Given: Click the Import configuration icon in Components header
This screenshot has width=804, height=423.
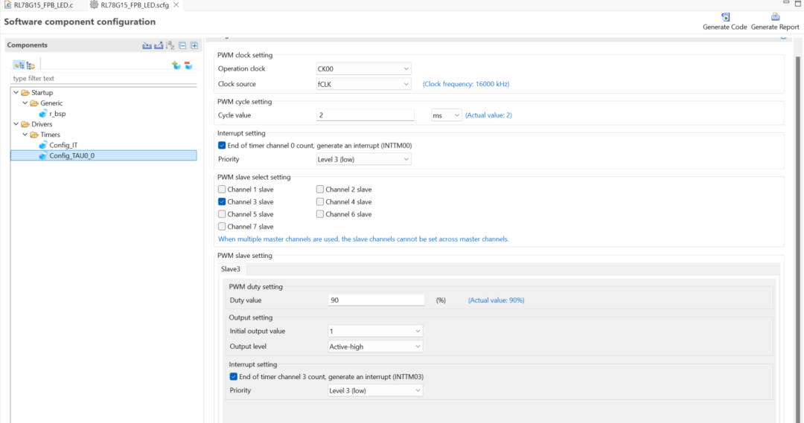Looking at the screenshot, I should (147, 45).
